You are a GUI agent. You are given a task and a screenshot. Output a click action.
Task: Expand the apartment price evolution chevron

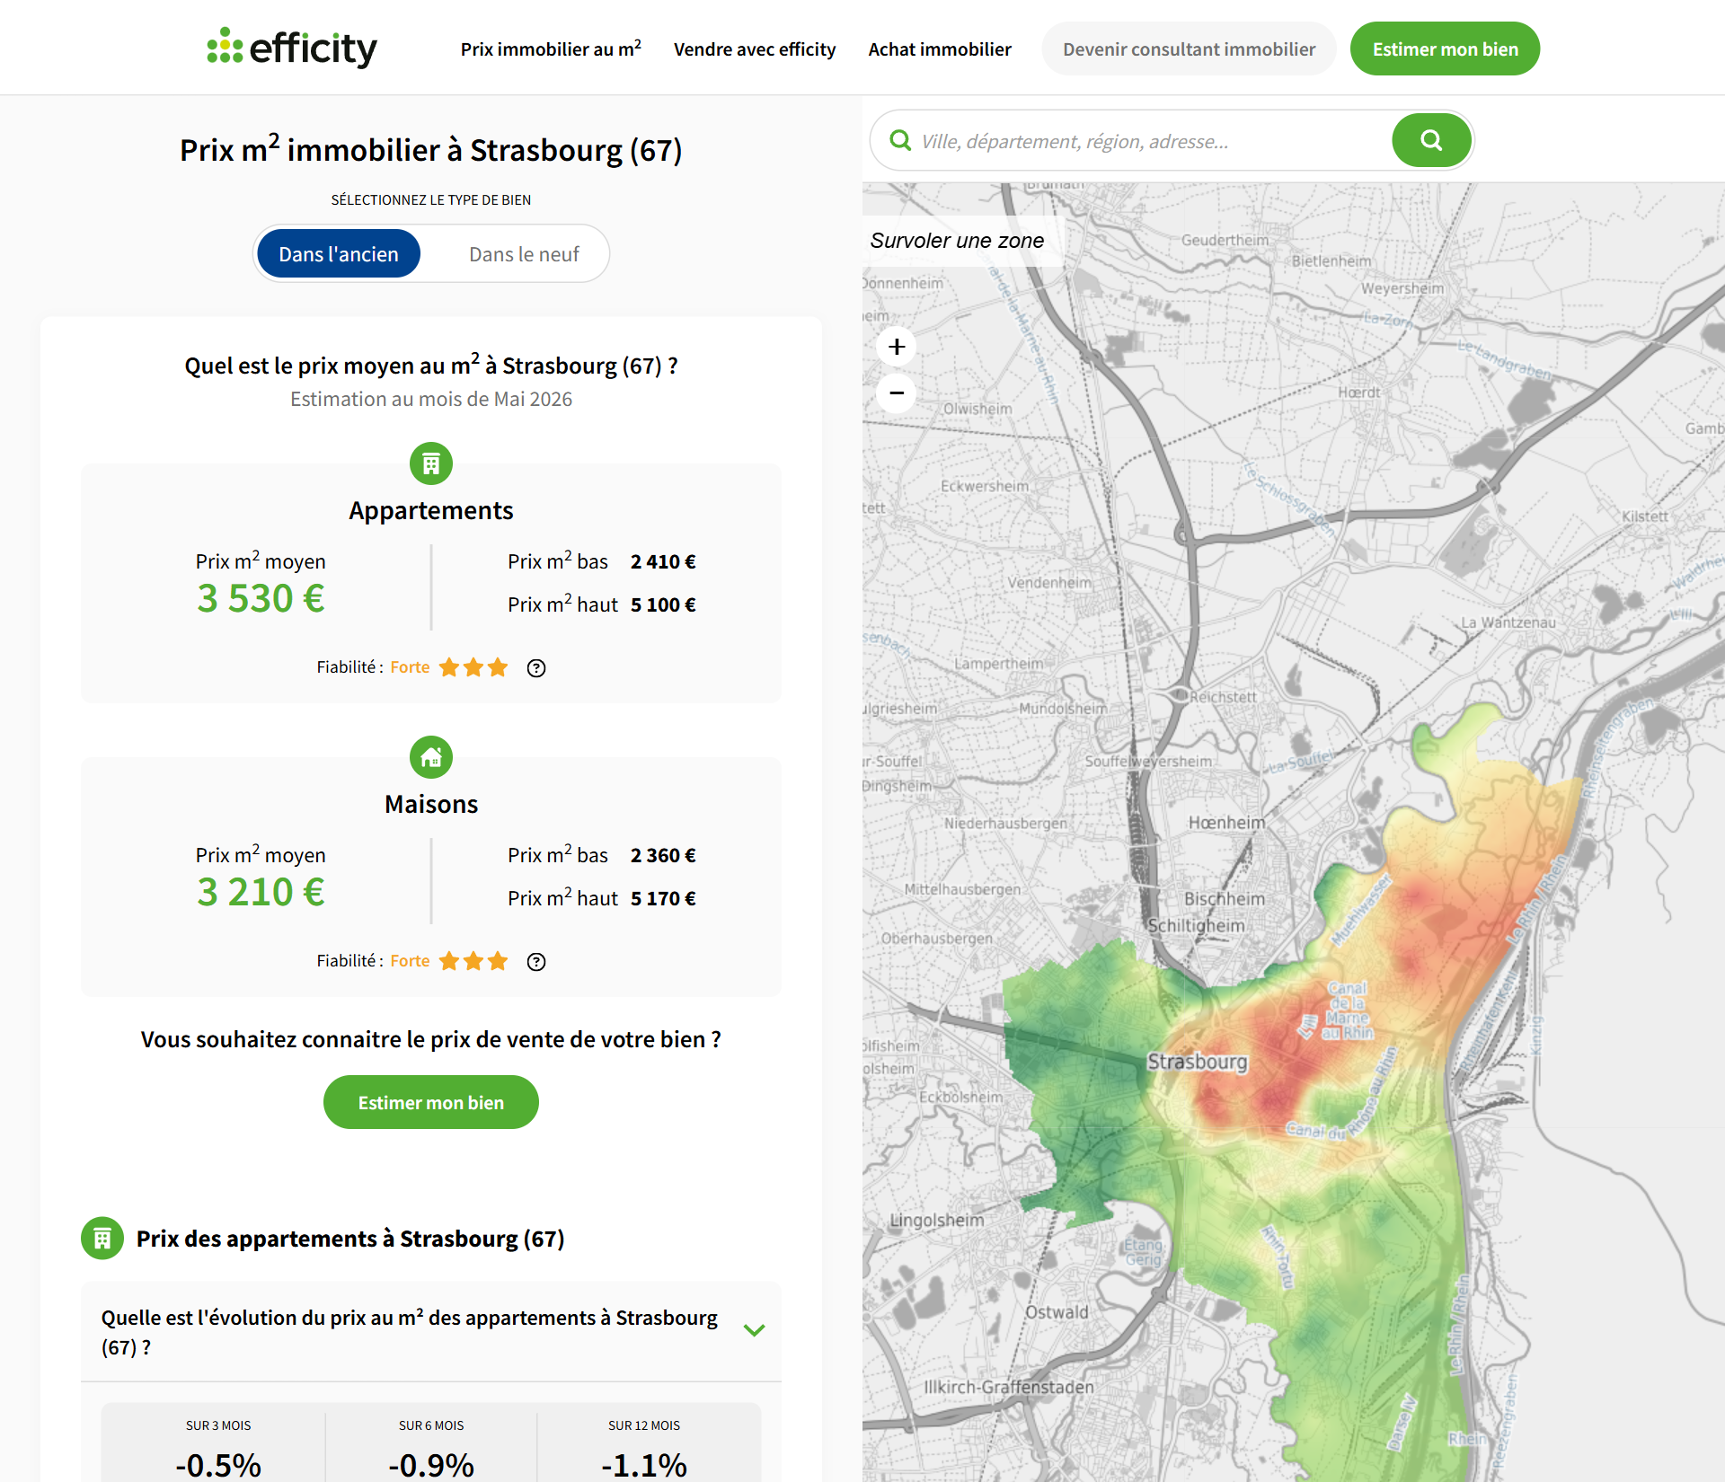point(754,1330)
